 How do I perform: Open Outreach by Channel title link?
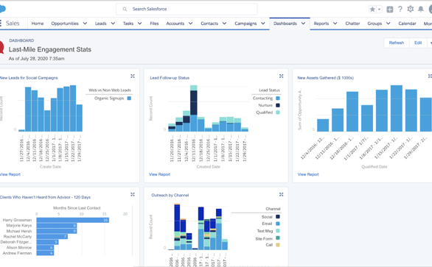pyautogui.click(x=170, y=195)
